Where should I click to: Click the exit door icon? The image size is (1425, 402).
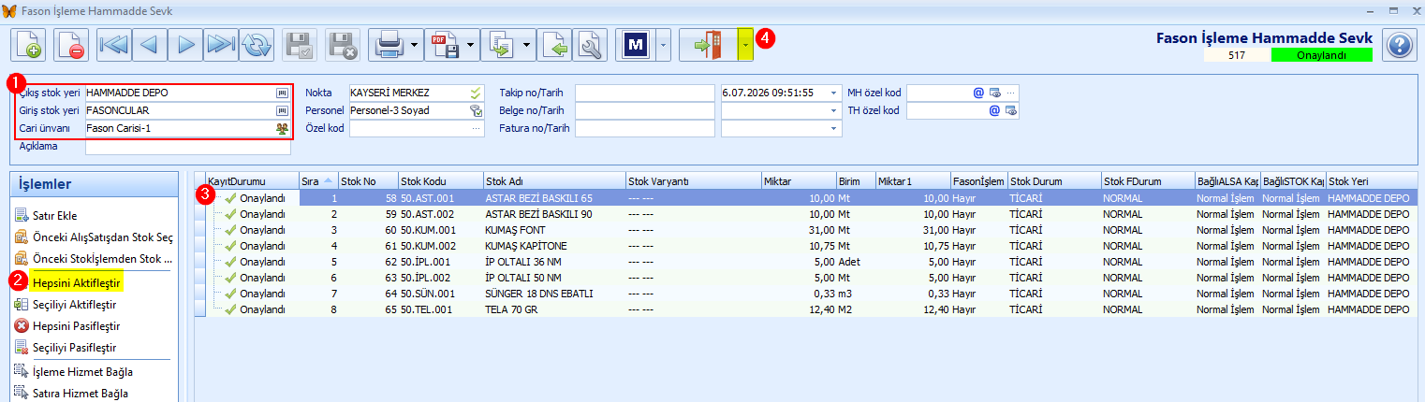708,44
